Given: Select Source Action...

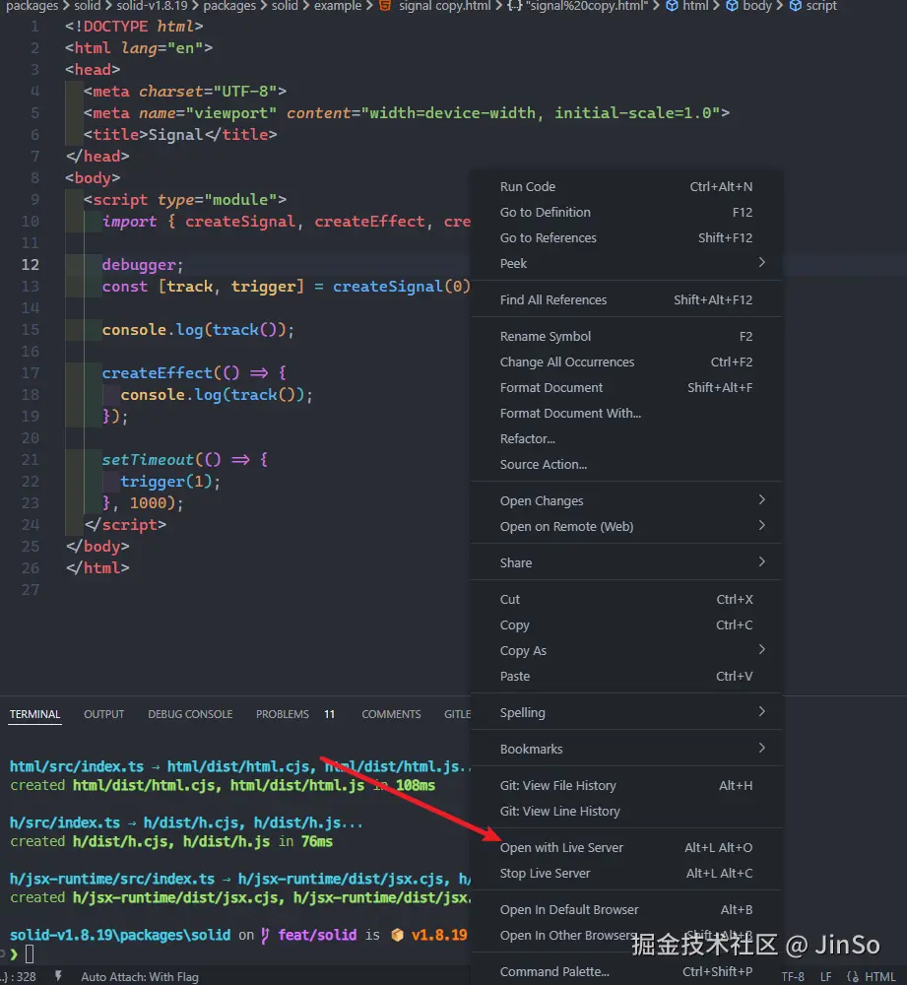Looking at the screenshot, I should [x=626, y=464].
